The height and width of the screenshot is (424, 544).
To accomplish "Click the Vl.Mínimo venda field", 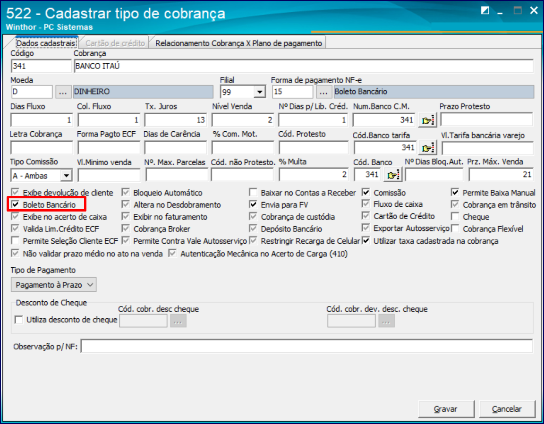I will pos(109,175).
